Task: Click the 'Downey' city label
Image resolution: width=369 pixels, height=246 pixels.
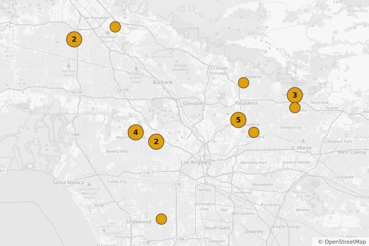Action: click(254, 232)
